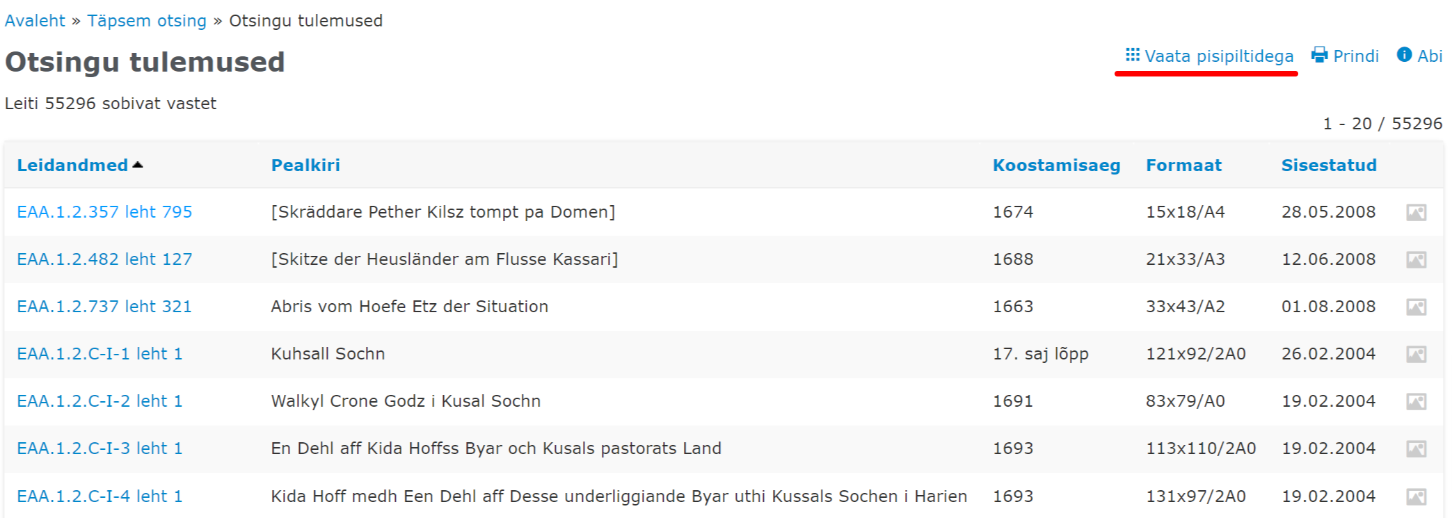Open record EAA.1.2.737 leht 321
This screenshot has height=518, width=1452.
(x=104, y=307)
